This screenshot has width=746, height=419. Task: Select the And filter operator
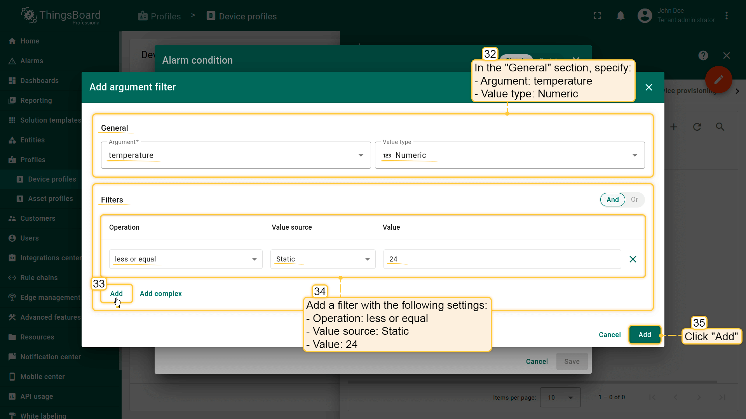coord(612,200)
